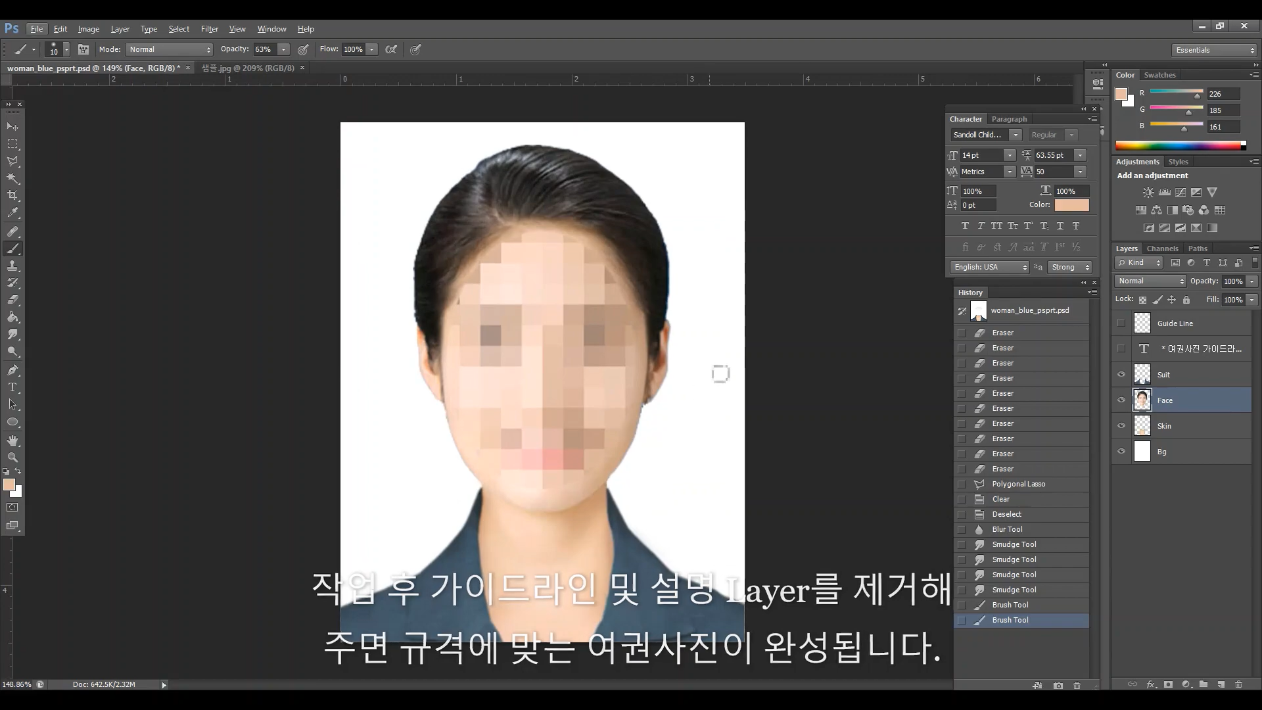Select the Polygonal Lasso tool in toolbox
The image size is (1262, 710).
coord(12,161)
